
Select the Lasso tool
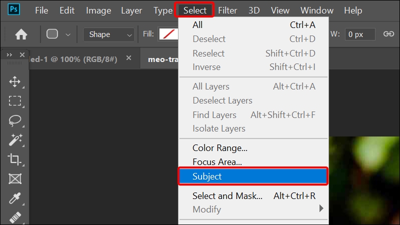click(15, 120)
